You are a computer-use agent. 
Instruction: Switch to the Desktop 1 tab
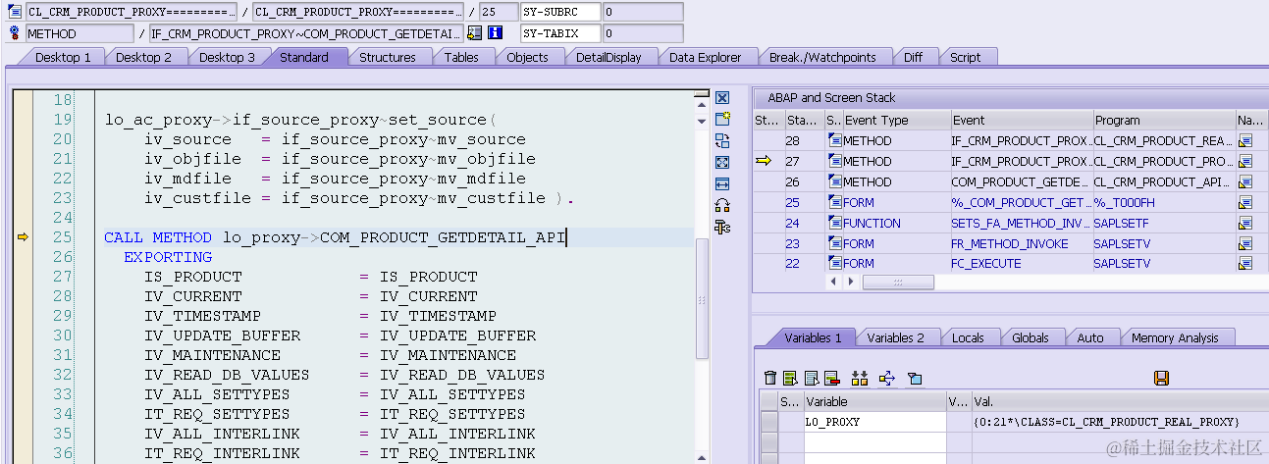click(x=63, y=57)
